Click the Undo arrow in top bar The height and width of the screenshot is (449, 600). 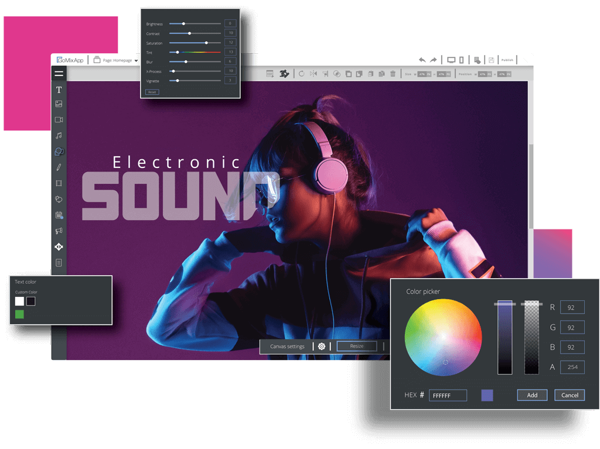pyautogui.click(x=422, y=60)
